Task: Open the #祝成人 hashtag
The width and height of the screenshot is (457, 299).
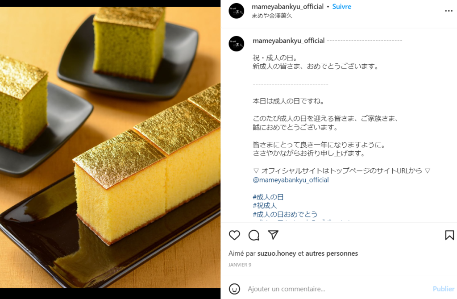Action: pos(265,205)
